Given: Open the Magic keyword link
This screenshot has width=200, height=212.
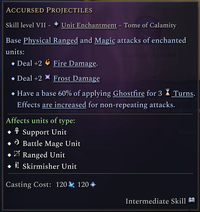Looking at the screenshot, I should coord(105,41).
